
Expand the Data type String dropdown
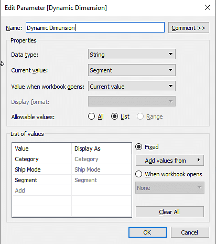(132, 55)
